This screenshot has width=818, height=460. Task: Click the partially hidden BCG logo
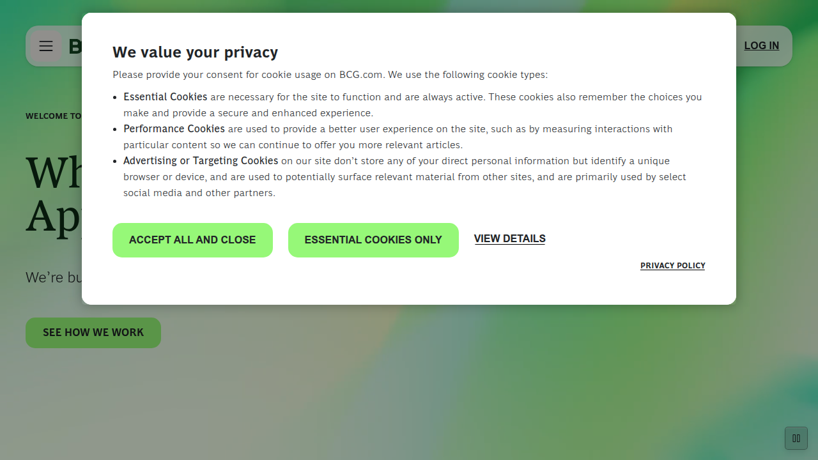pyautogui.click(x=75, y=46)
